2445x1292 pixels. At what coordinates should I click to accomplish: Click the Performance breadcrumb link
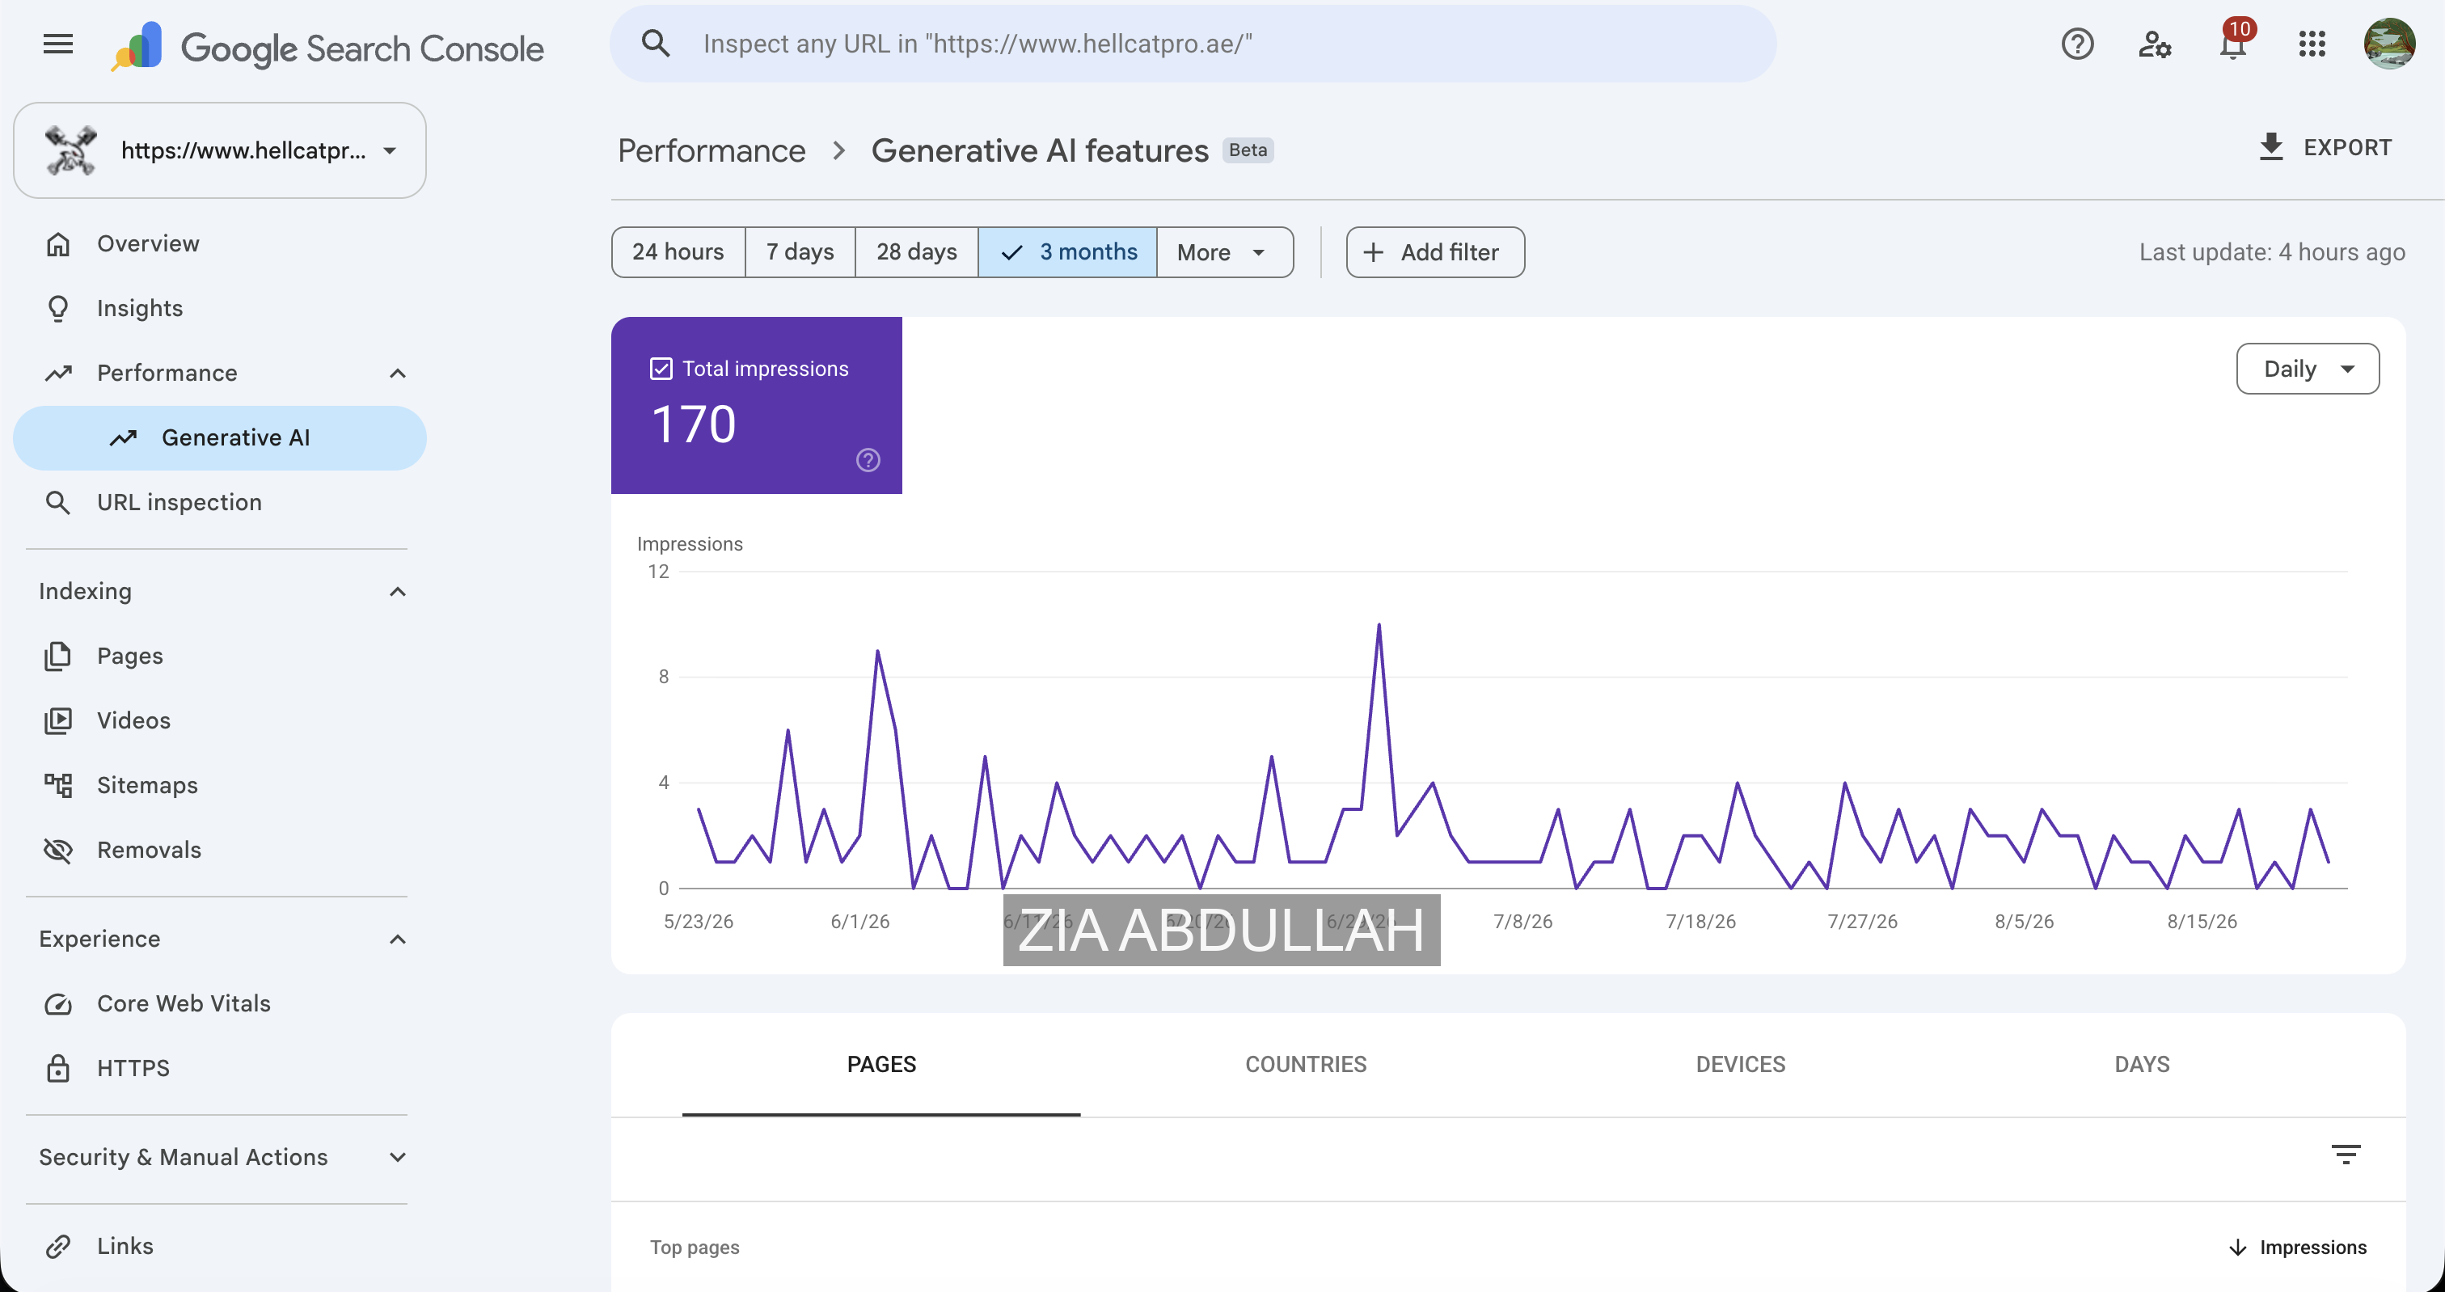coord(712,150)
